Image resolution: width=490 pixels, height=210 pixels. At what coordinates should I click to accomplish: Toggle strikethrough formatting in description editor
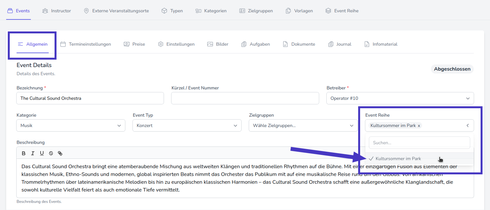coord(51,153)
